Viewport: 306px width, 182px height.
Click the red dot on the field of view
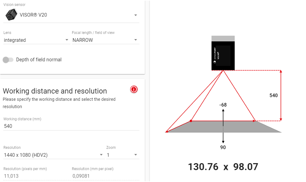pyautogui.click(x=191, y=121)
